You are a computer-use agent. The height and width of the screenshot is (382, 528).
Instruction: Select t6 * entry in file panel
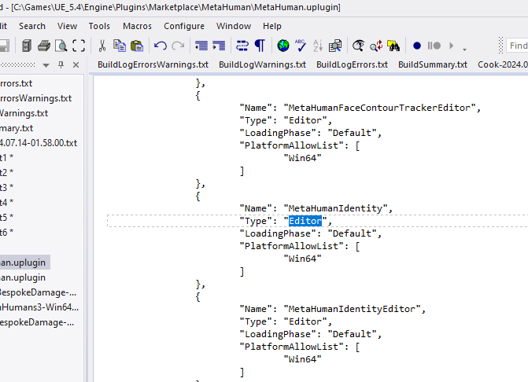[7, 232]
